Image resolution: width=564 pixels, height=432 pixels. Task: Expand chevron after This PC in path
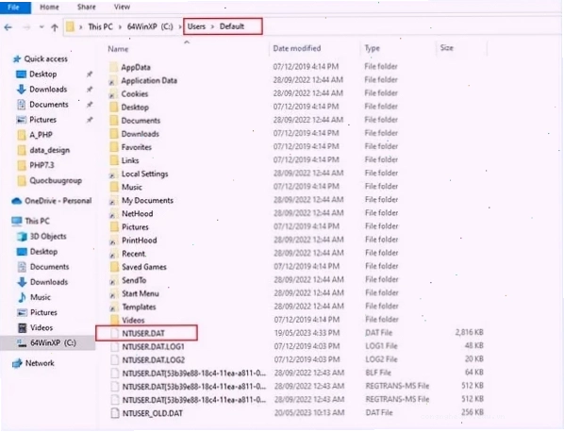(120, 27)
